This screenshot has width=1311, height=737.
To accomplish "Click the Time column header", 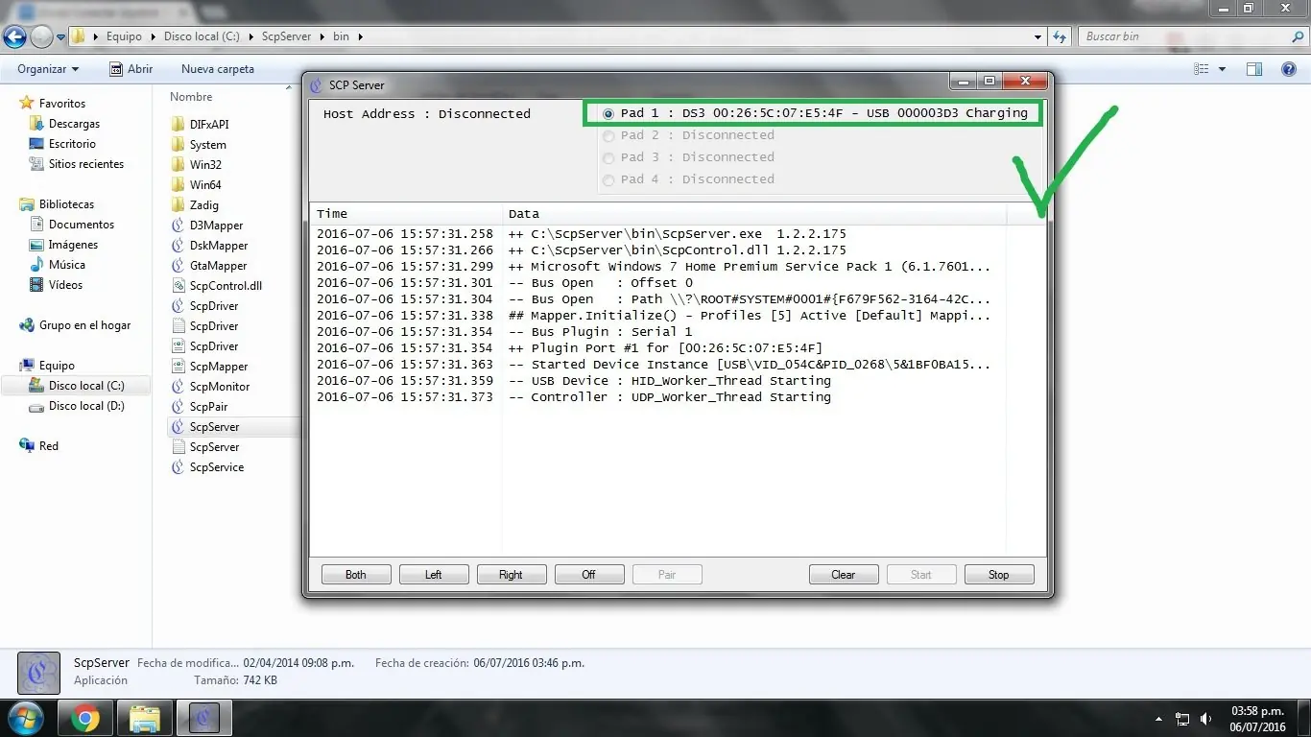I will click(x=407, y=214).
